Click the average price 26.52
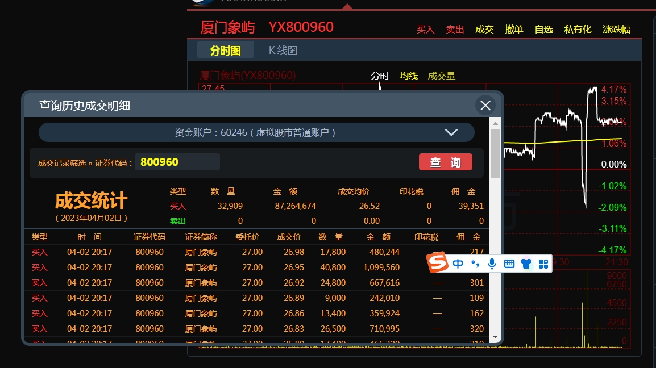 coord(369,206)
